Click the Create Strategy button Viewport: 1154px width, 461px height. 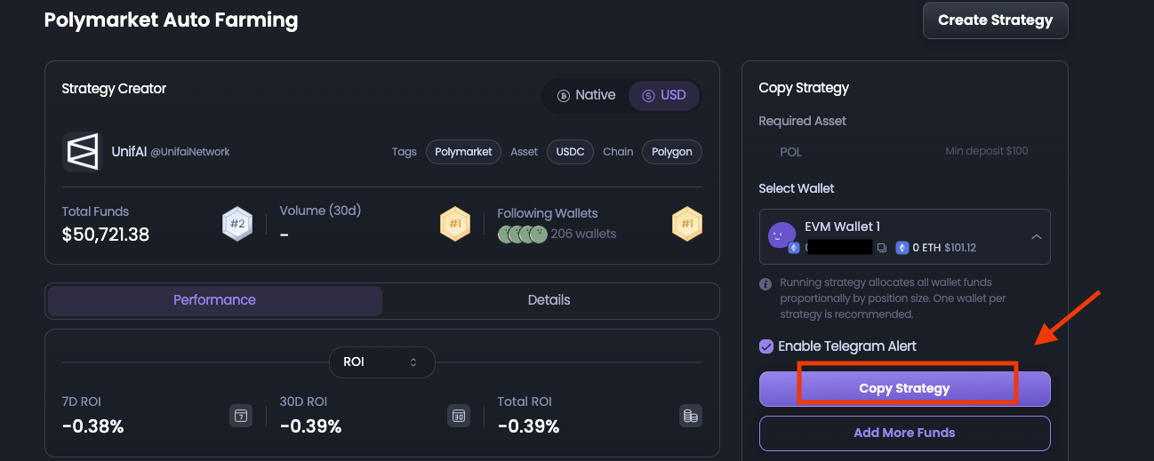point(995,20)
